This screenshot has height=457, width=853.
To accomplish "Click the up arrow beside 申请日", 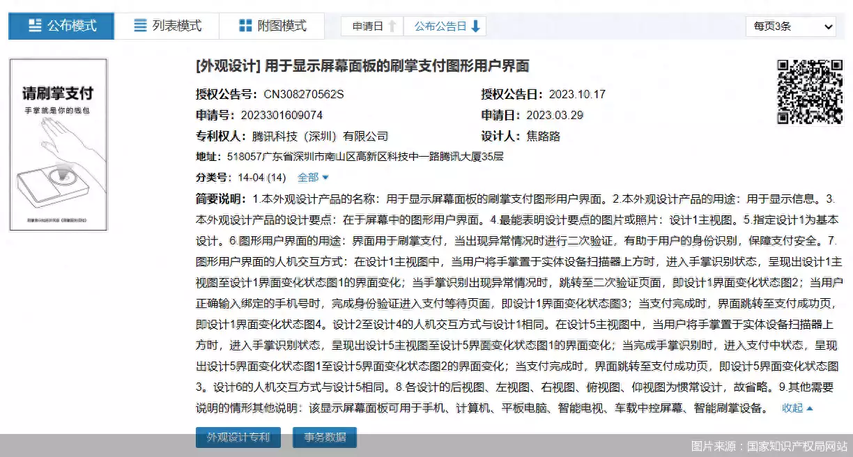I will pos(392,26).
